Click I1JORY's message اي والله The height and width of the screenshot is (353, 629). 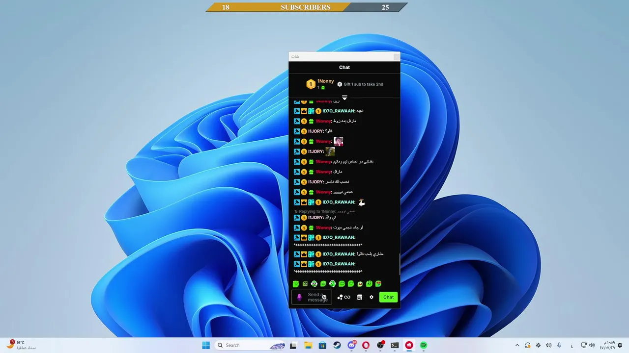point(331,217)
